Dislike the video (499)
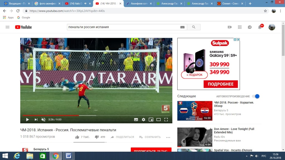The image size is (285, 160). click(x=100, y=137)
